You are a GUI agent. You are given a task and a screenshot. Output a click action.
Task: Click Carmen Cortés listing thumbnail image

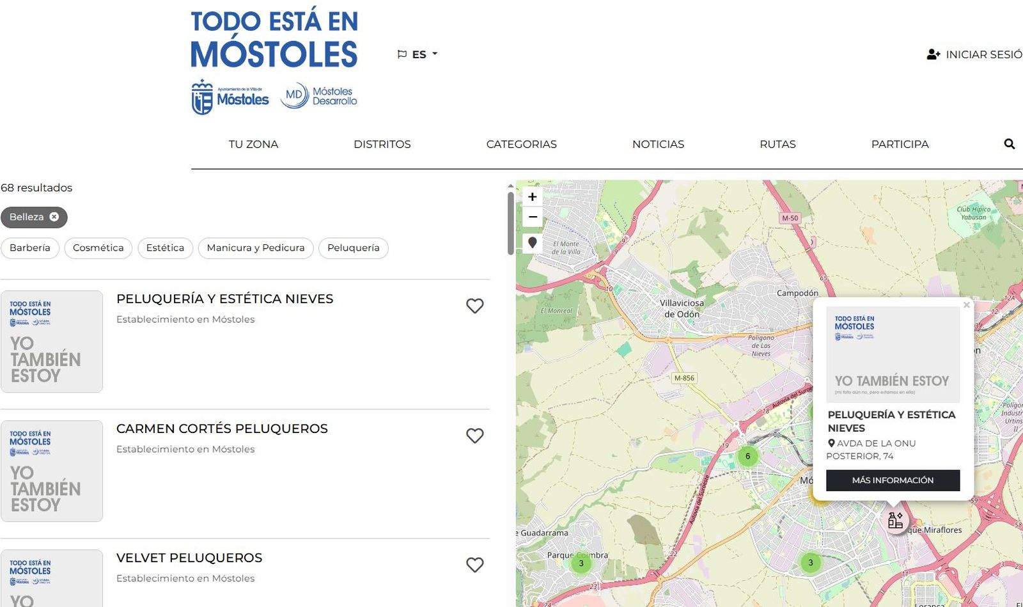click(52, 471)
